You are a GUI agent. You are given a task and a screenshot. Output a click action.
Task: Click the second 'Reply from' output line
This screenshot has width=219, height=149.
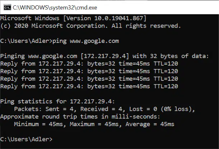(x=89, y=71)
